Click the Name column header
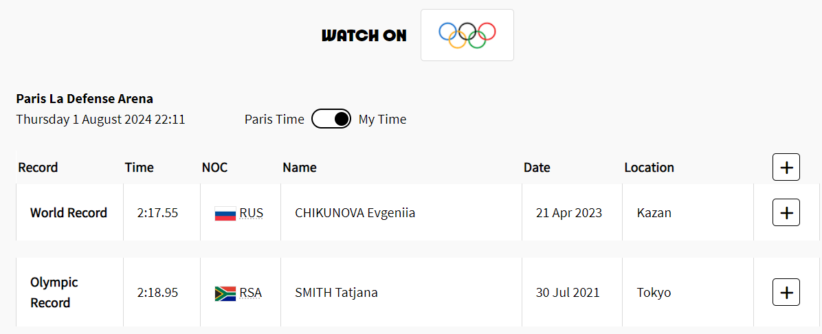822x334 pixels. 300,168
